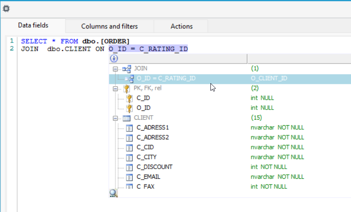Click the info icon above suggestion list
The height and width of the screenshot is (212, 351).
[114, 58]
